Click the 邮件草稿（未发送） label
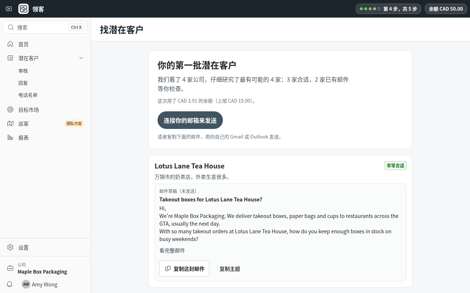 pos(179,191)
